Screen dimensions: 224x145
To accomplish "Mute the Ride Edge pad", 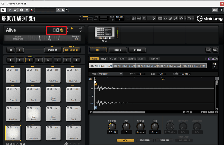I will [48, 70].
